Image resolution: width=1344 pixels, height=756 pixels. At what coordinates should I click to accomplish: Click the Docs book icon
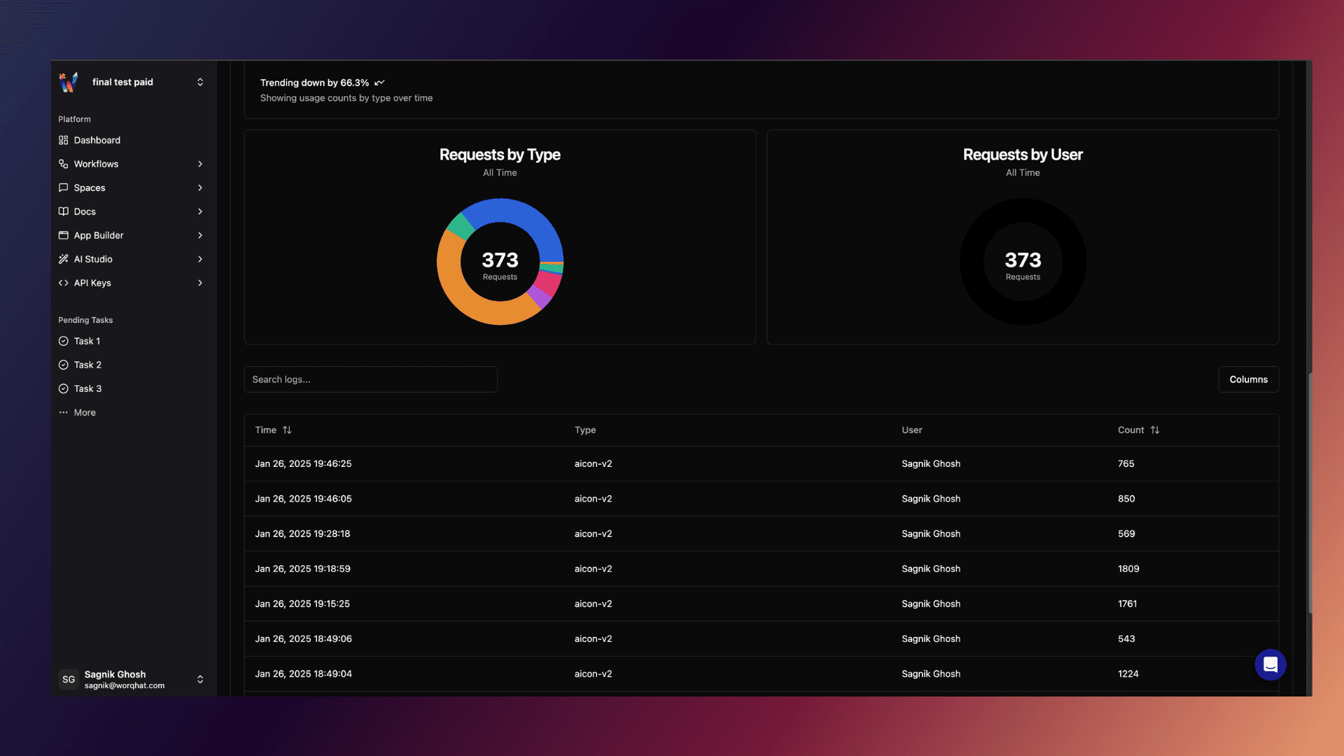click(x=63, y=211)
